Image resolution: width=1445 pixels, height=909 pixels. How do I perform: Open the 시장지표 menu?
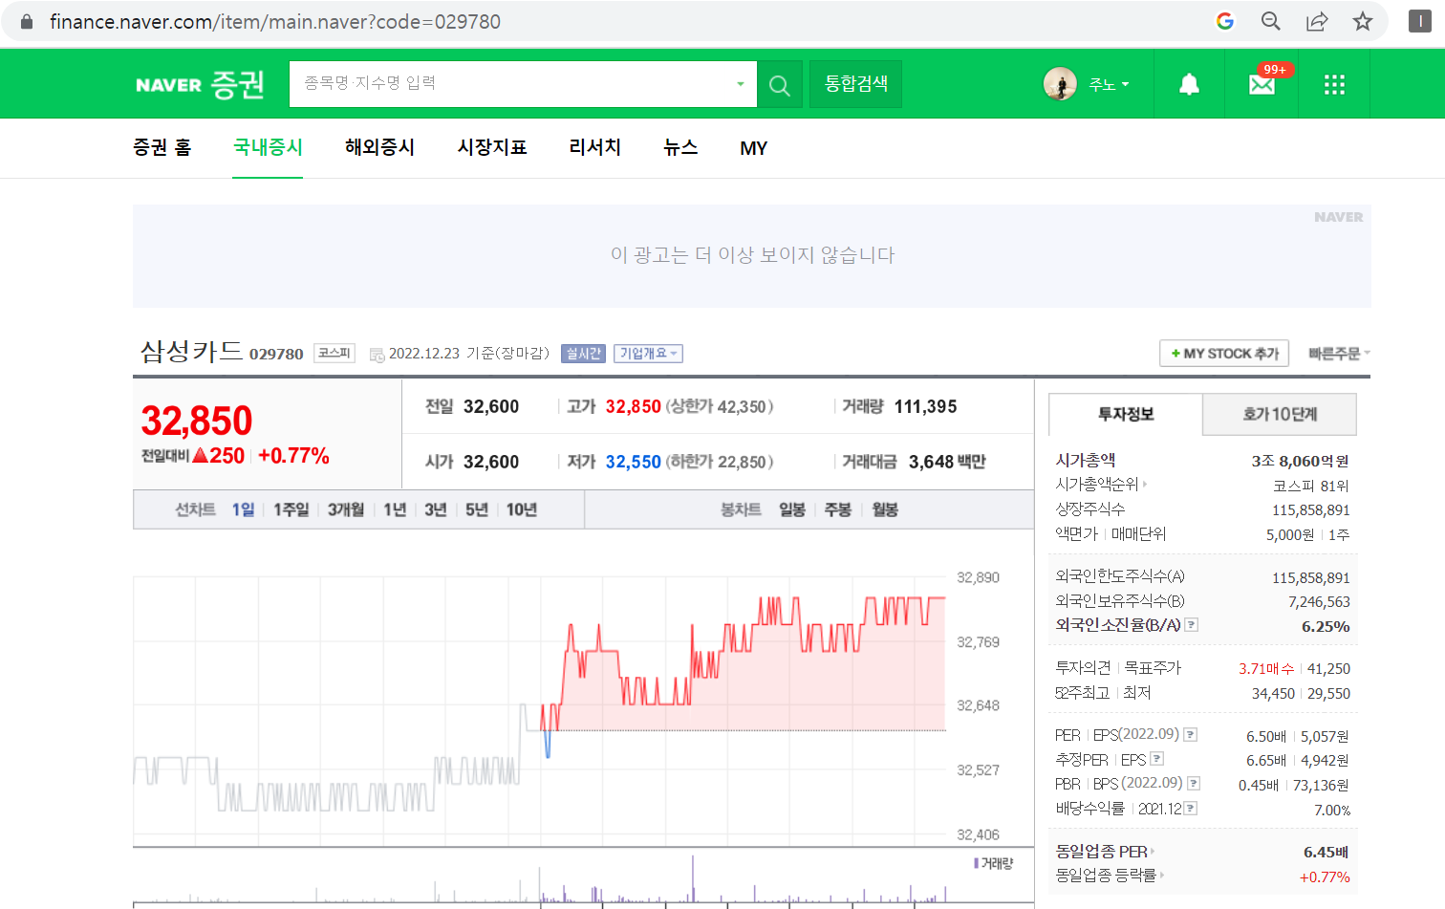[x=492, y=147]
